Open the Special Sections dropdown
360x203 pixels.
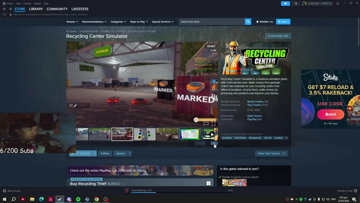point(163,22)
